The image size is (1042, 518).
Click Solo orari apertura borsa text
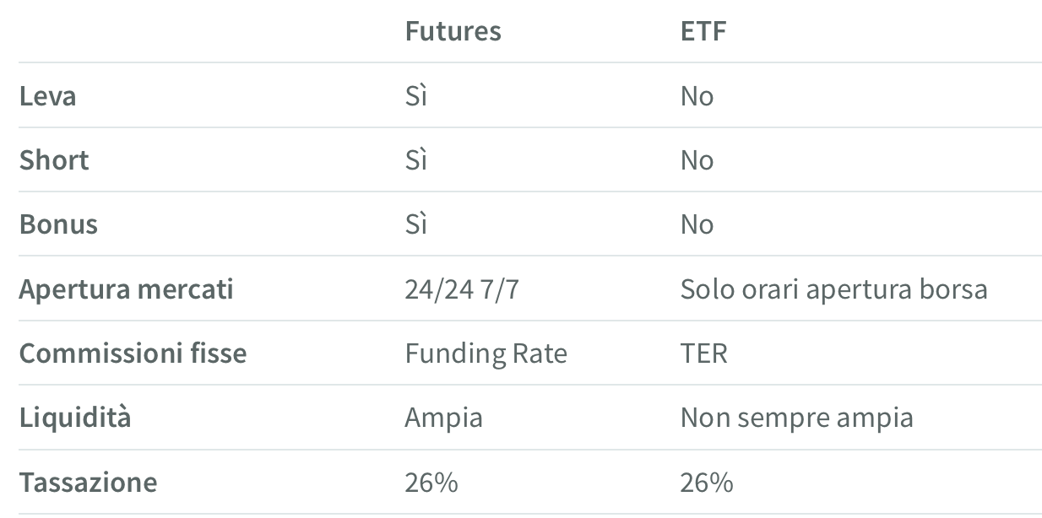[833, 289]
